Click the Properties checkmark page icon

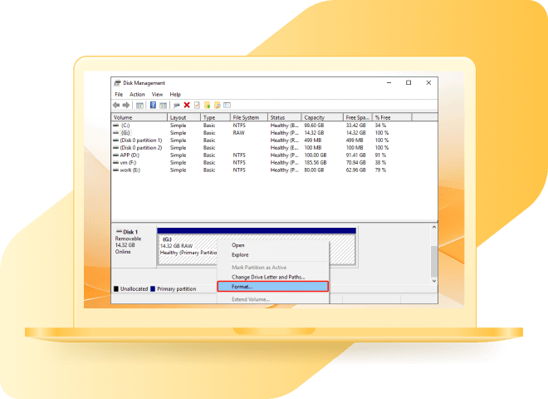tap(197, 105)
